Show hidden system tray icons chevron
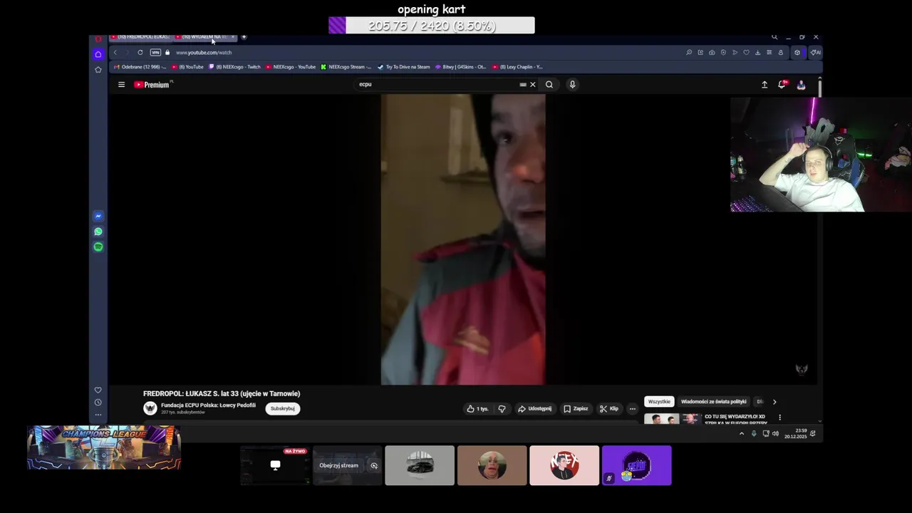 742,433
